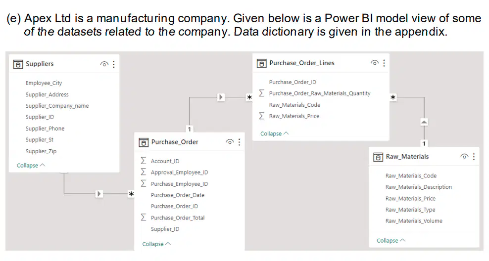Toggle visibility eye of Raw_Materials table
The height and width of the screenshot is (261, 489).
pyautogui.click(x=464, y=157)
